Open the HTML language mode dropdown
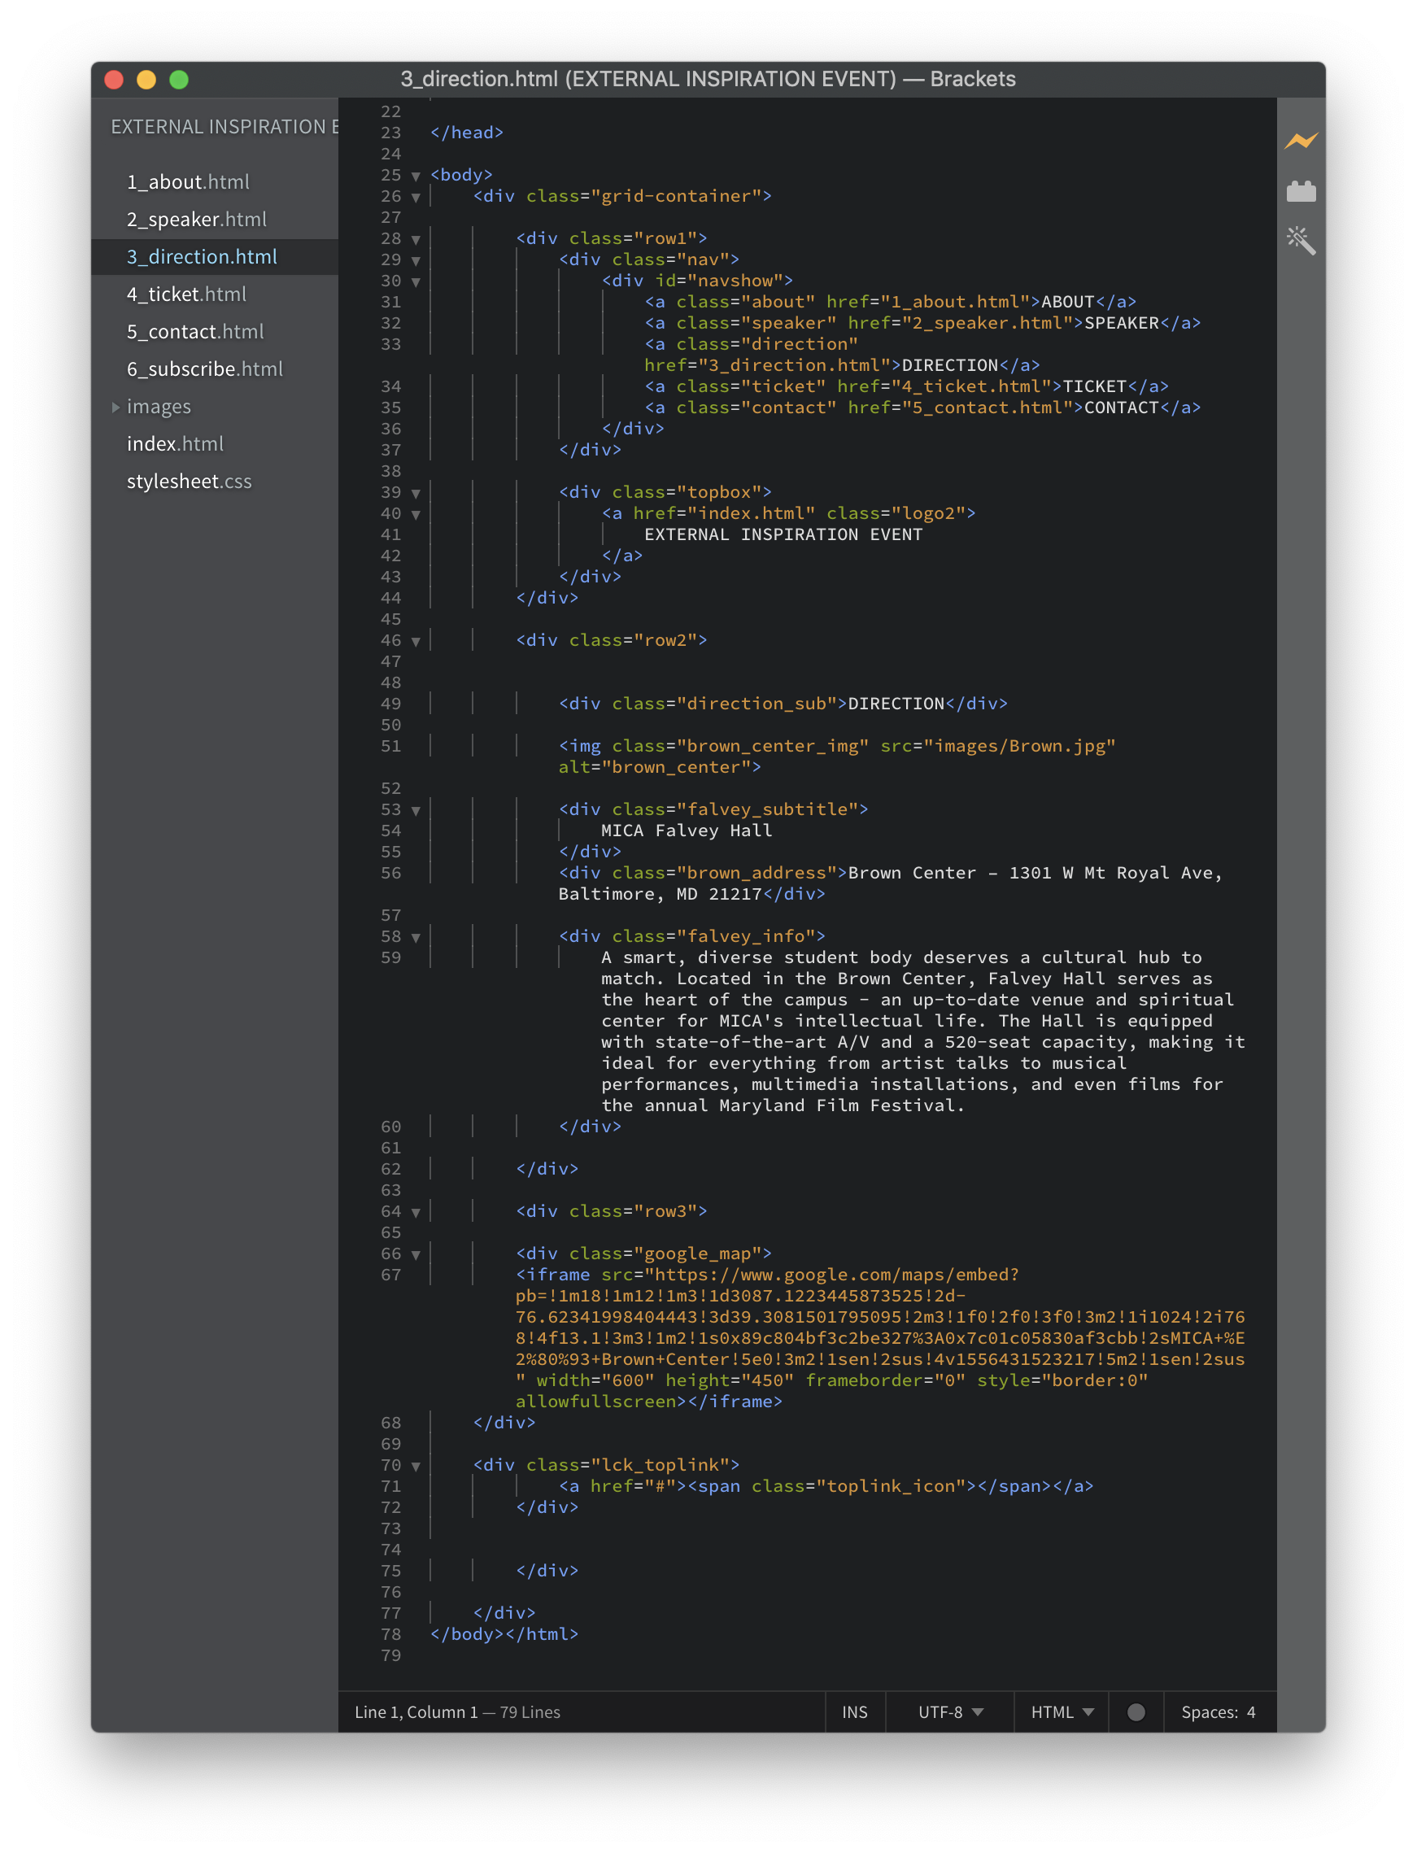1417x1853 pixels. click(x=1061, y=1711)
